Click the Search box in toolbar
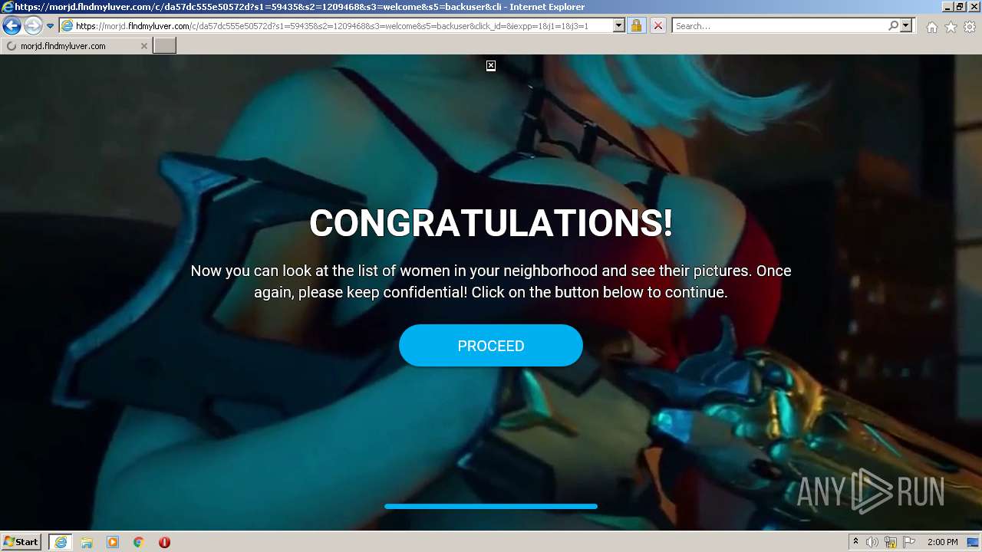 coord(779,26)
